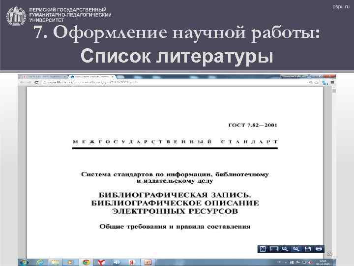Click the blue round icon in the taskbar
The width and height of the screenshot is (354, 266).
117,263
